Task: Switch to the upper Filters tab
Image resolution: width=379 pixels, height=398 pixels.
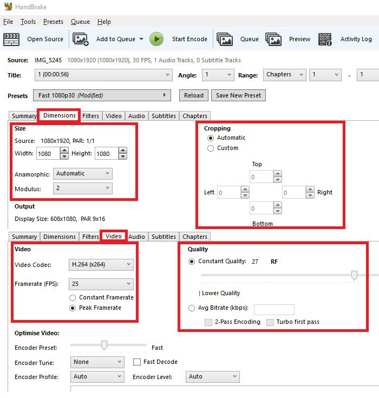Action: pyautogui.click(x=90, y=116)
